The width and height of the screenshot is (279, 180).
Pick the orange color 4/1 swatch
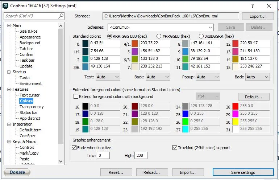(134, 44)
